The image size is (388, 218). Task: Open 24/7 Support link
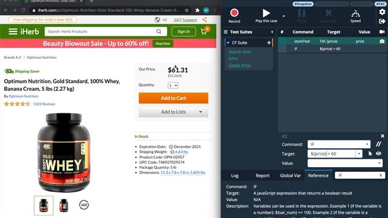click(x=185, y=20)
